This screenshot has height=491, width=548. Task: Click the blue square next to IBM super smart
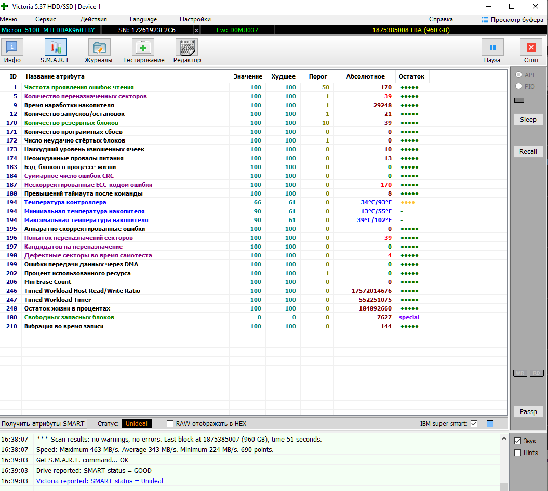(490, 424)
